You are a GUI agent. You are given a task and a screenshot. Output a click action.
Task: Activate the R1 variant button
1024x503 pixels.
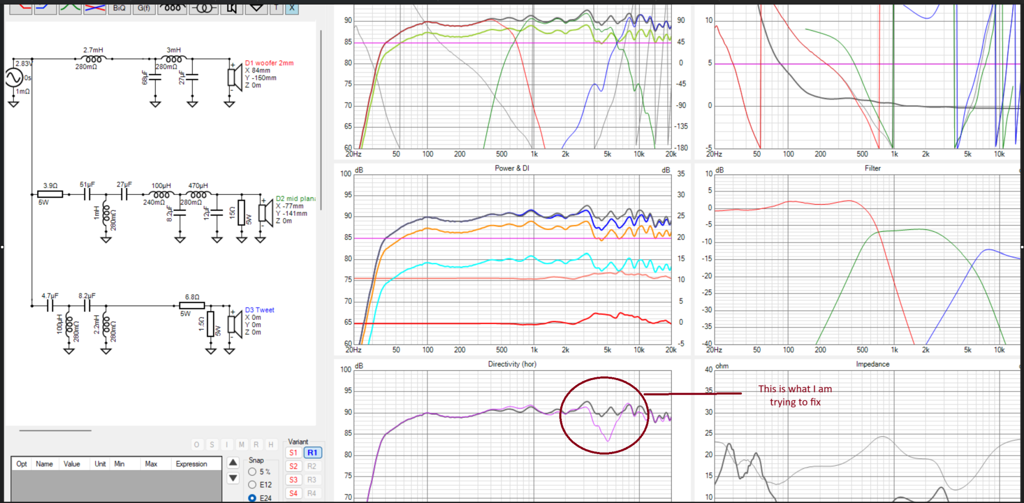point(312,453)
